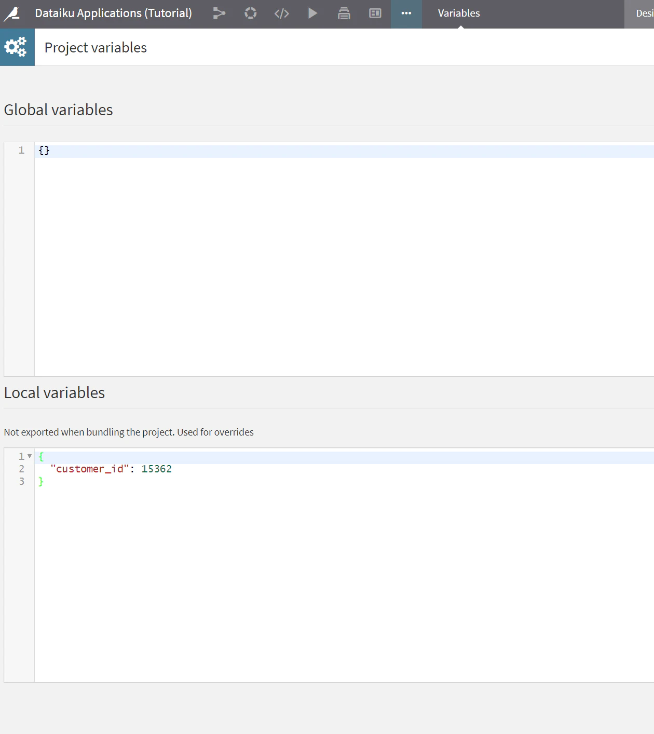Open Dataiku Applications (Tutorial) project link
The height and width of the screenshot is (734, 654).
tap(113, 13)
